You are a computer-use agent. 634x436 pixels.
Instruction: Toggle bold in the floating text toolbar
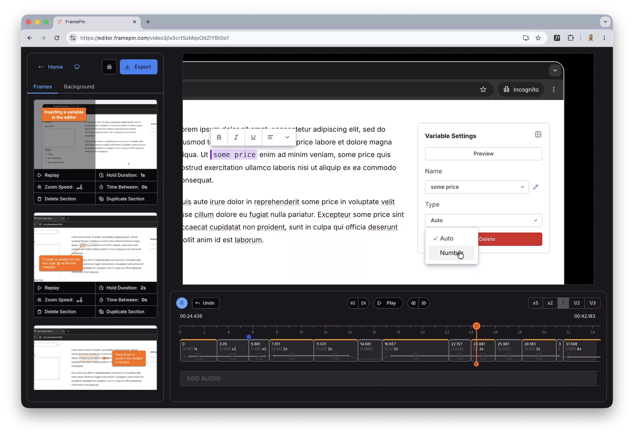(x=219, y=137)
